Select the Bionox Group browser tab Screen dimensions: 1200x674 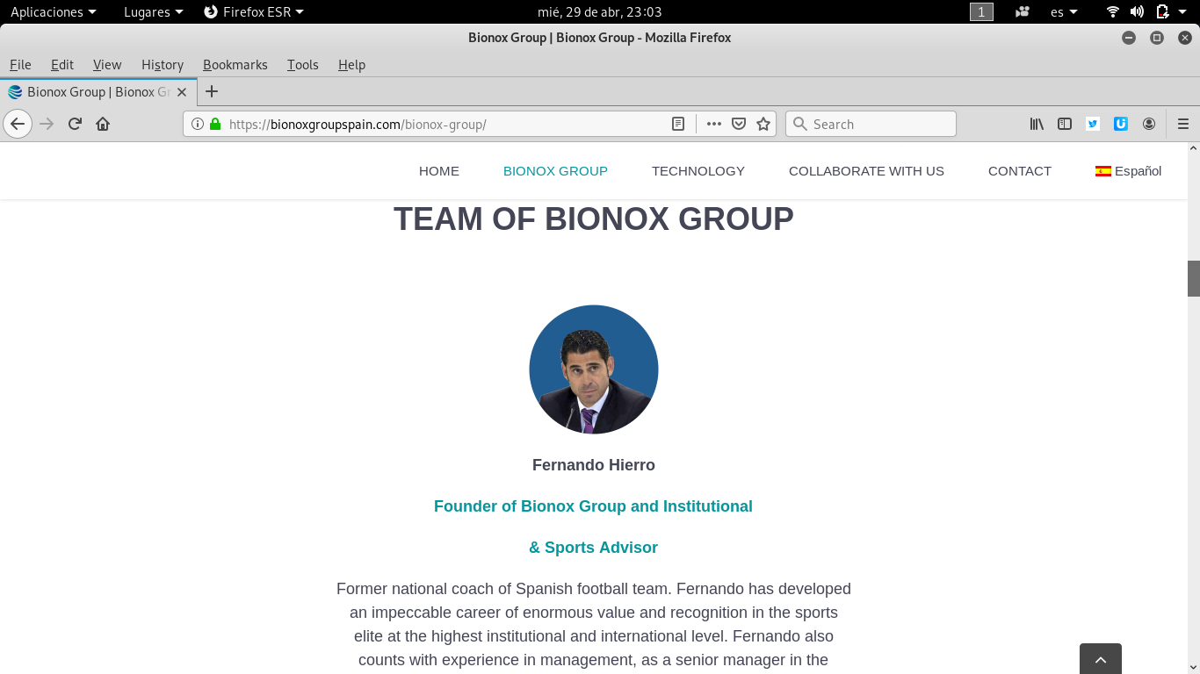pos(98,91)
